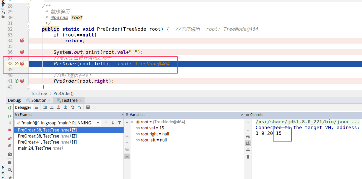
Task: Toggle breakpoint on line 41
Action: click(22, 81)
